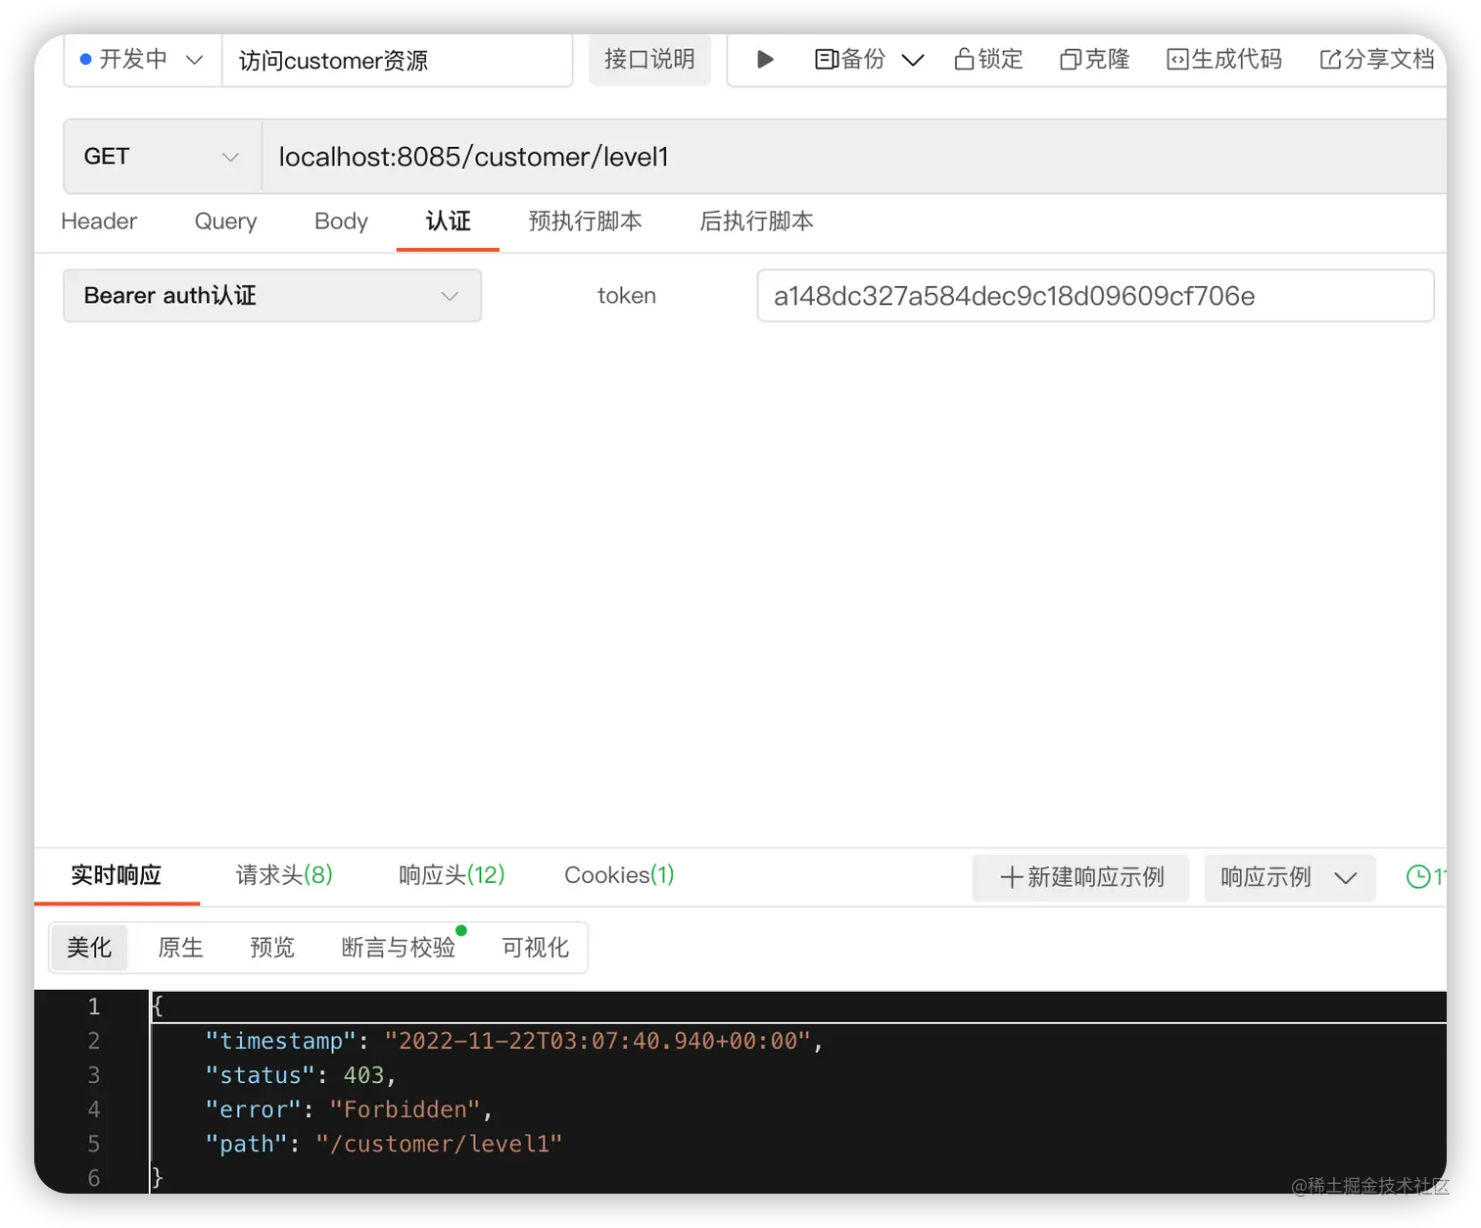Click the 访问customer资源 name field

397,61
